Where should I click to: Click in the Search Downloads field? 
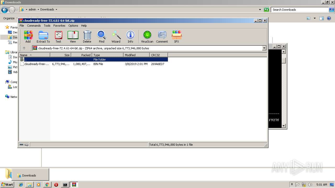coord(300,10)
